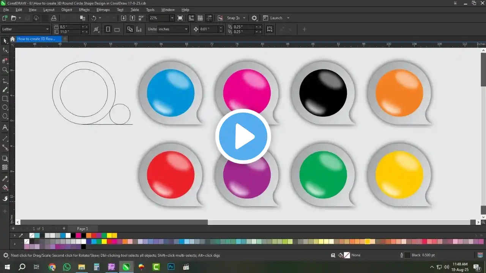Activate the Zoom tool in toolbox
This screenshot has width=486, height=273.
(5, 70)
